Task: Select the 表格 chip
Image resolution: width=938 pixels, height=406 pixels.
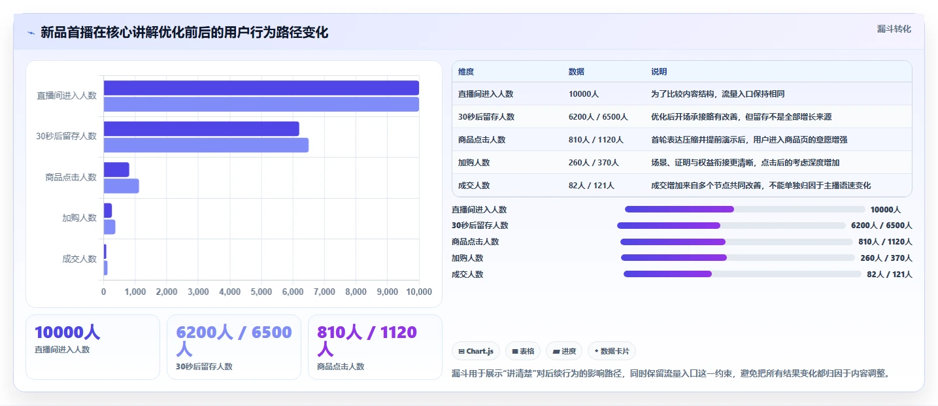Action: (x=523, y=351)
